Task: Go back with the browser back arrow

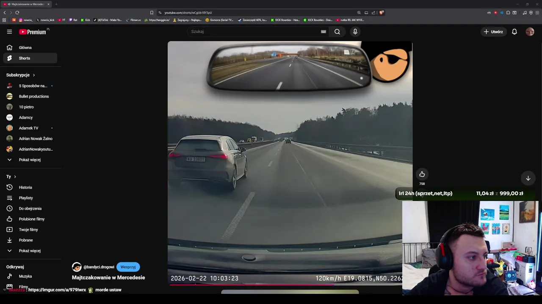Action: [5, 13]
